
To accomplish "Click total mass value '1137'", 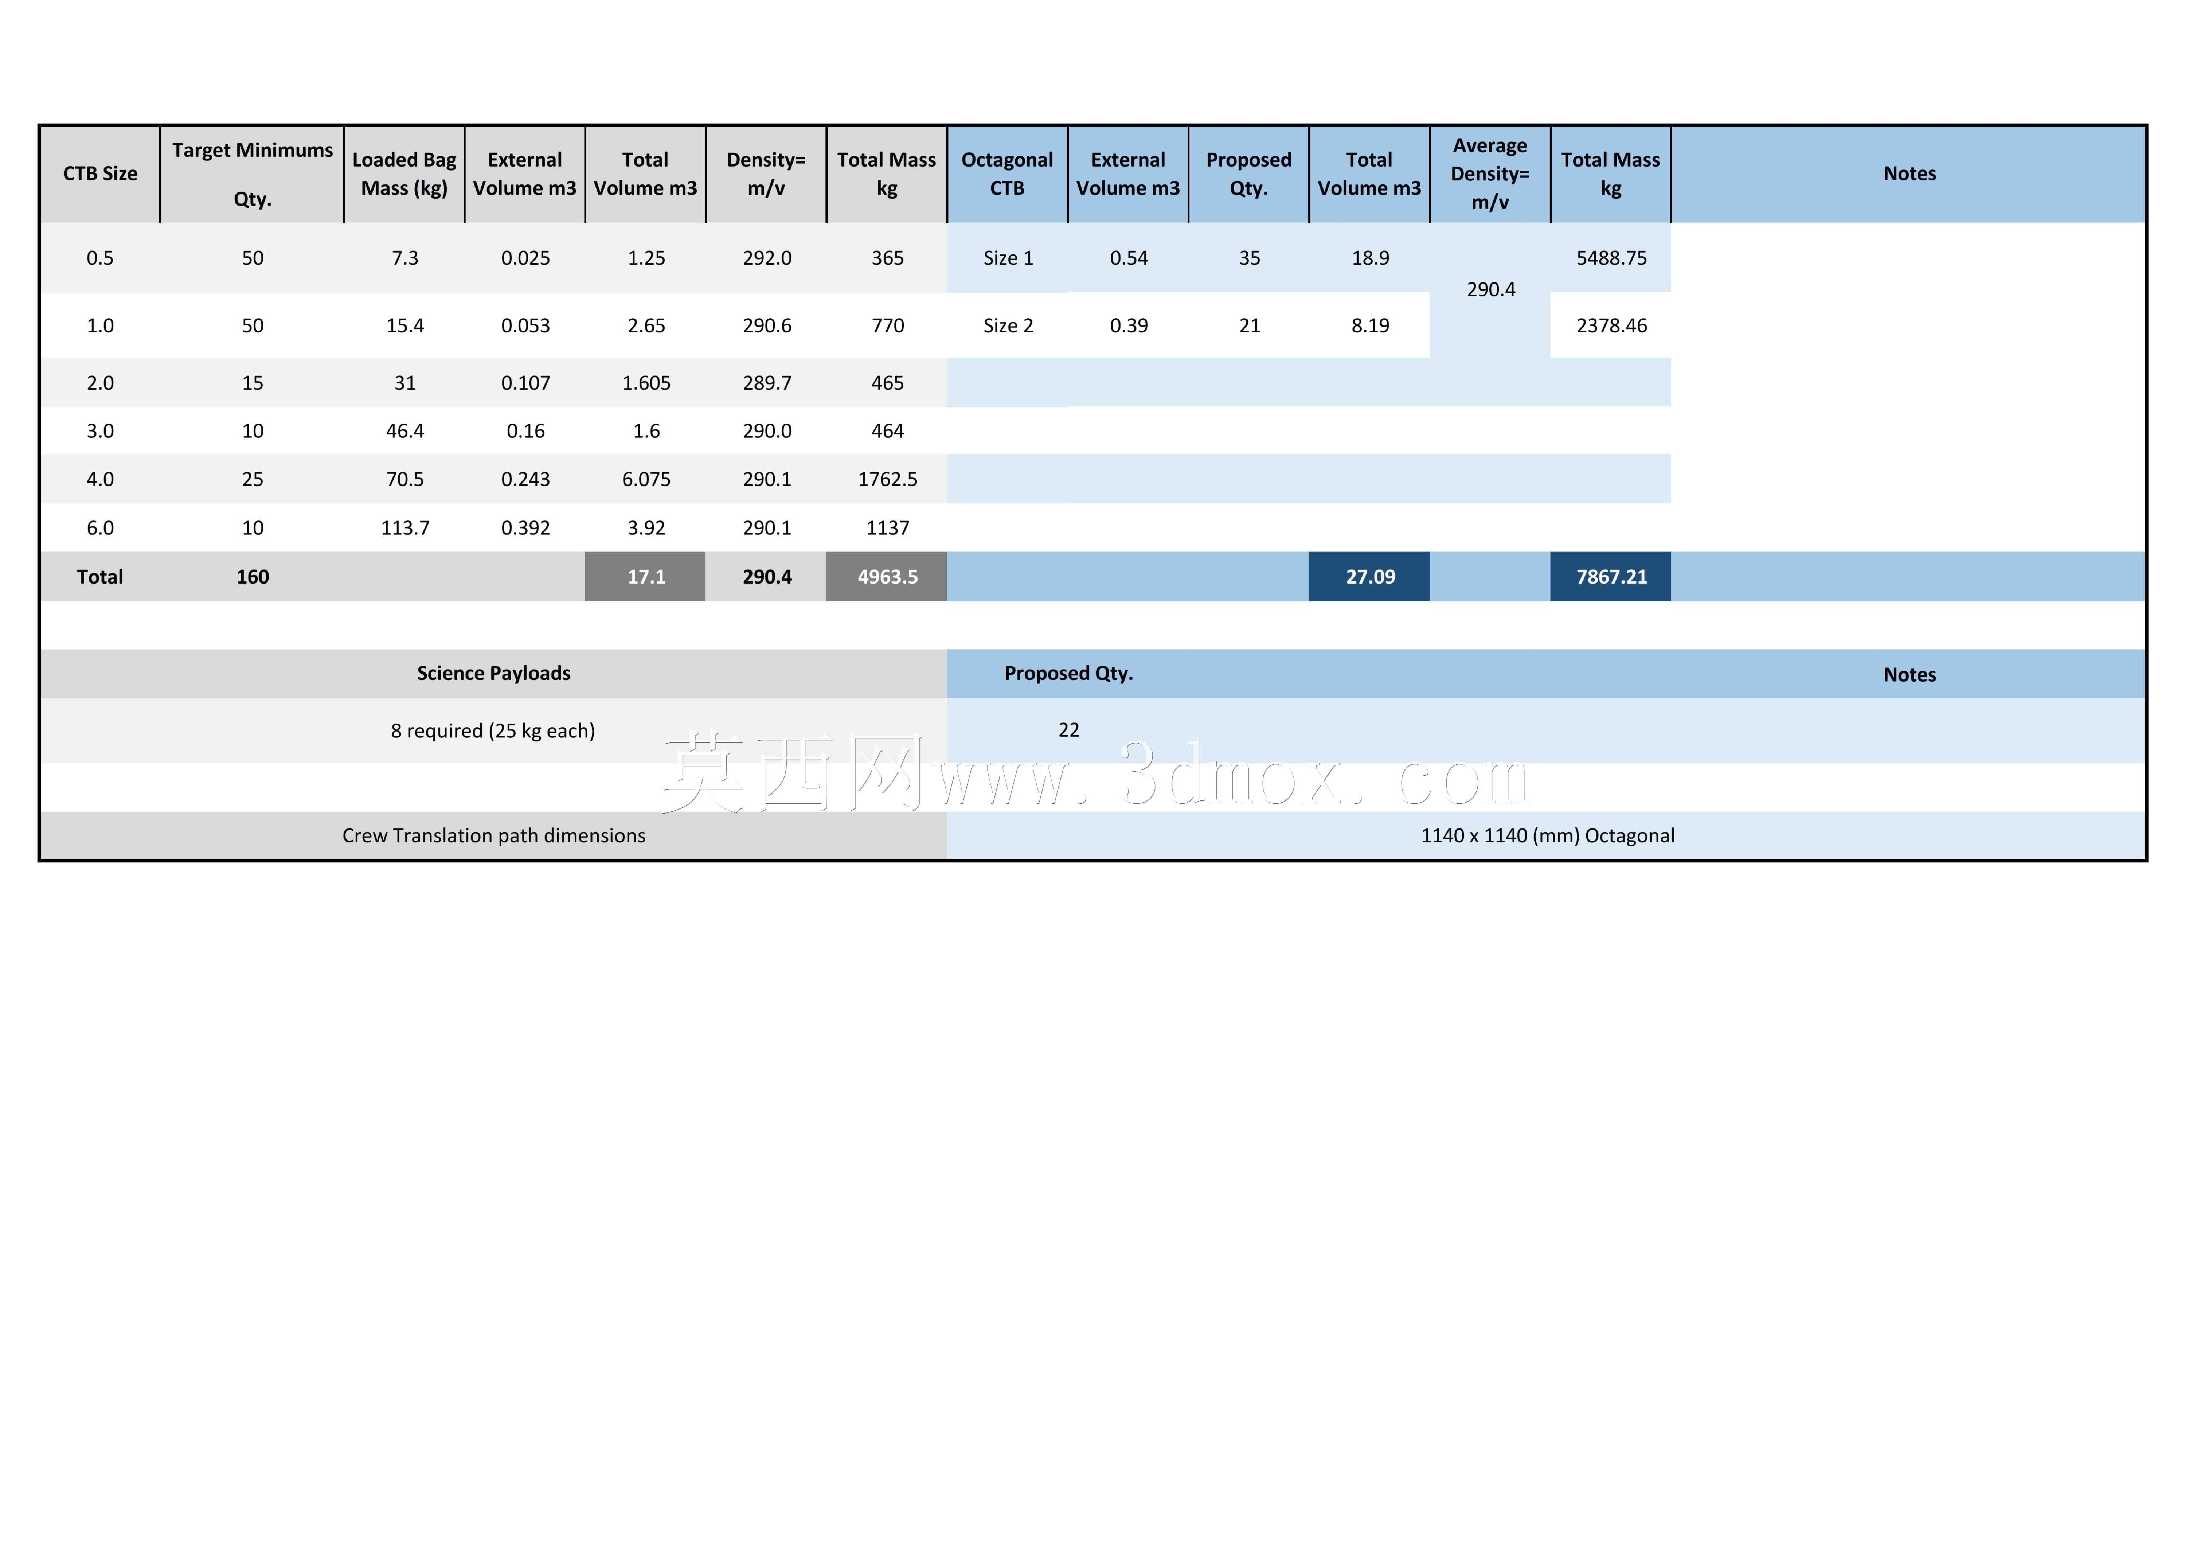I will point(887,527).
